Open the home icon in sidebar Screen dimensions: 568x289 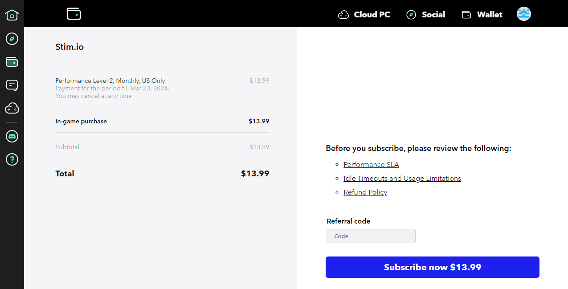point(12,15)
